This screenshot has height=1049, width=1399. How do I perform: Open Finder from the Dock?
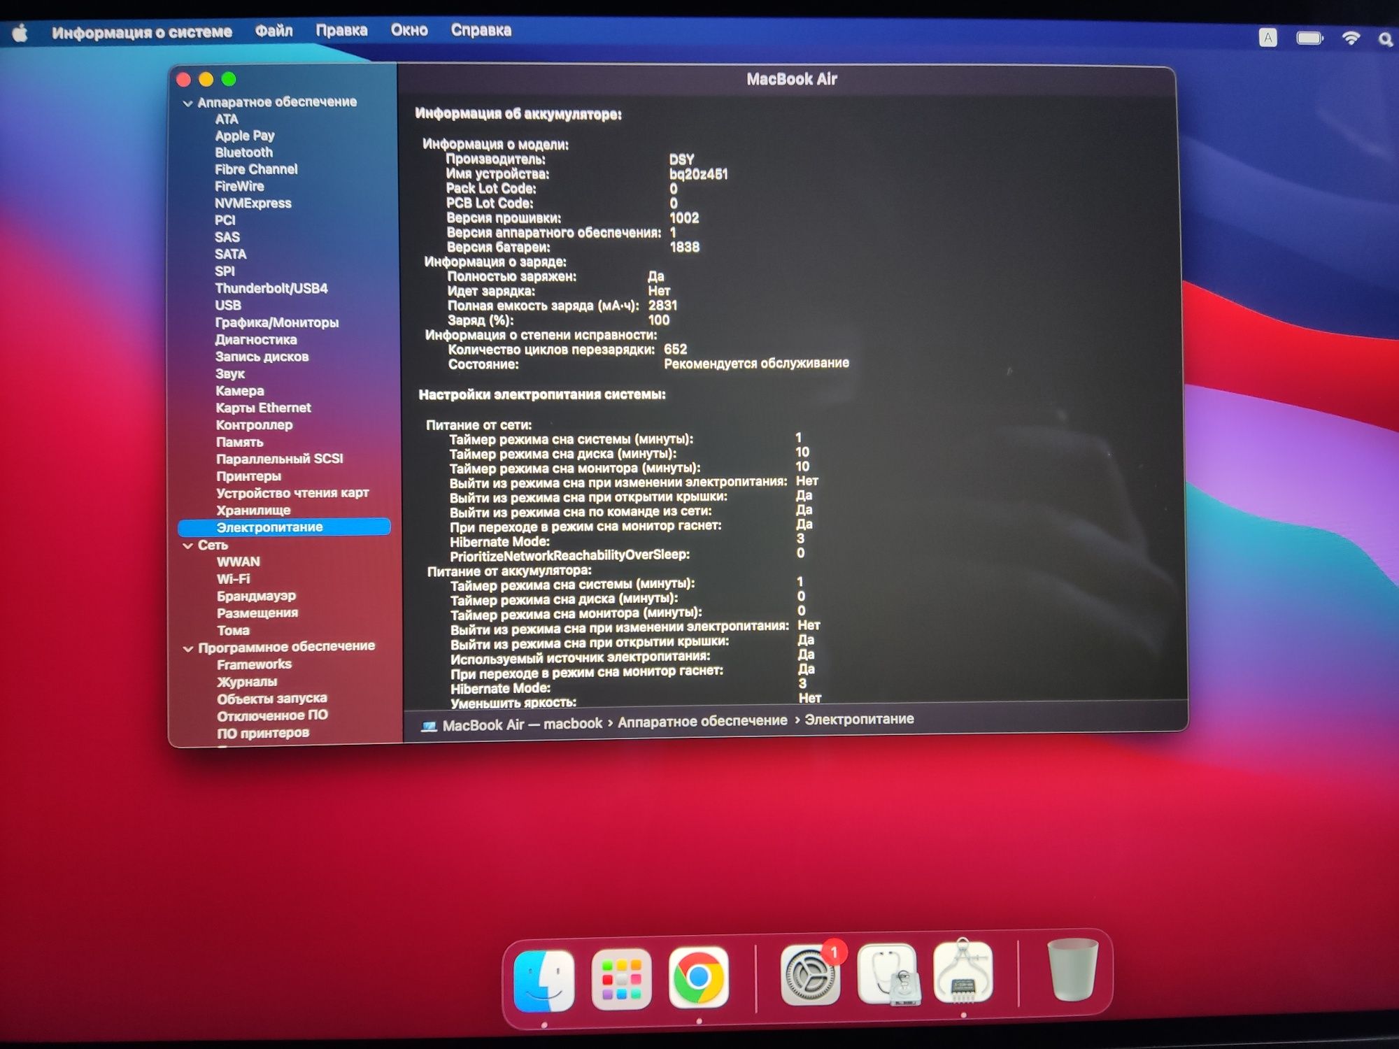pyautogui.click(x=544, y=980)
